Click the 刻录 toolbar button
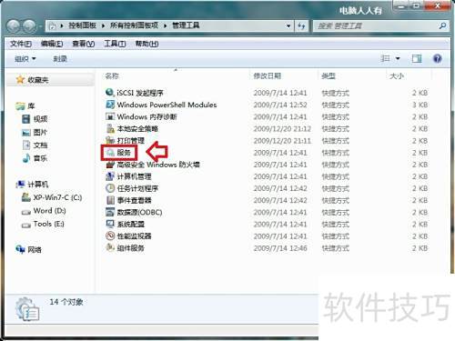 point(60,58)
